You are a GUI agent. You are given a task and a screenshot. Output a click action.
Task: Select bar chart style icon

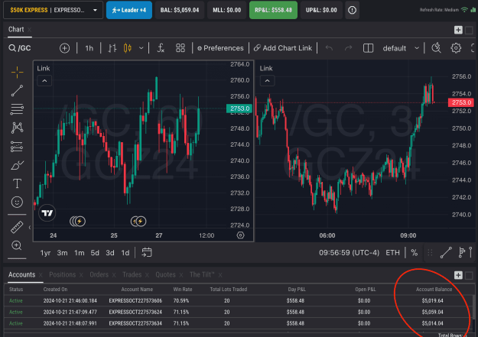click(x=112, y=48)
